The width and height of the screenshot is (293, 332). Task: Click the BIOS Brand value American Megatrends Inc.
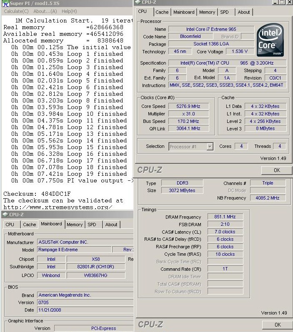(85, 295)
